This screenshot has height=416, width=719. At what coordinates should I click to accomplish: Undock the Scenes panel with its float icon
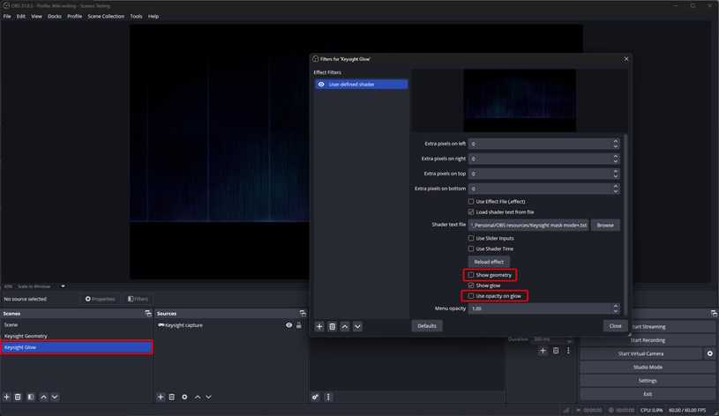coord(147,314)
